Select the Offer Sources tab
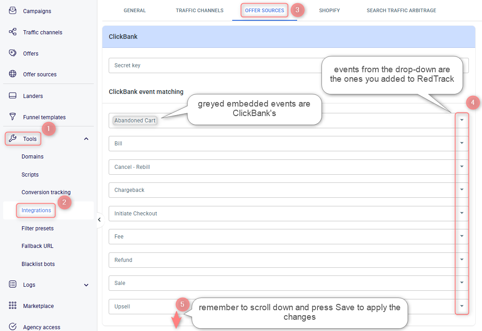The image size is (482, 331). (x=264, y=10)
